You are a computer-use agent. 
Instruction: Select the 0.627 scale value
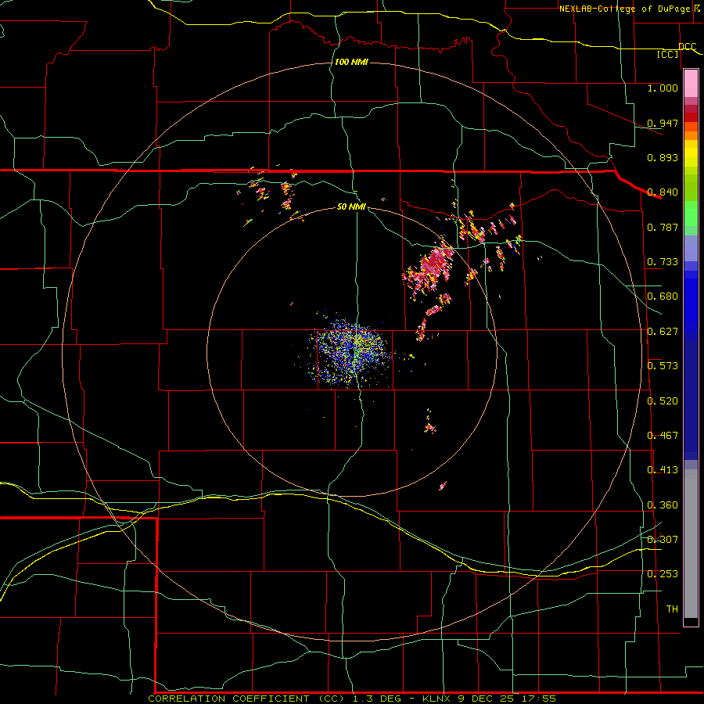tap(663, 332)
